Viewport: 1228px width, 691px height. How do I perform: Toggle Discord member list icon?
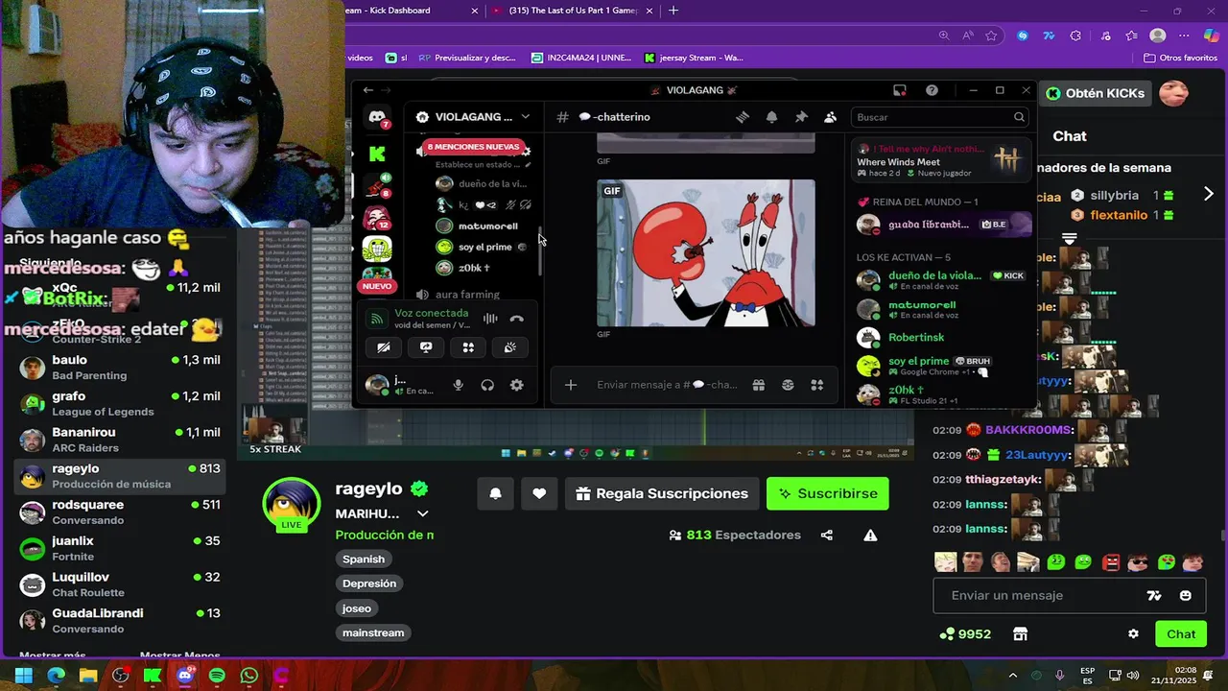[830, 117]
